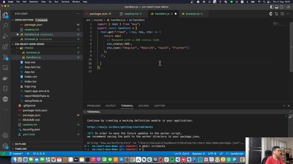The width and height of the screenshot is (293, 164).
Task: Open the View menu in menu bar
Action: (43, 2)
